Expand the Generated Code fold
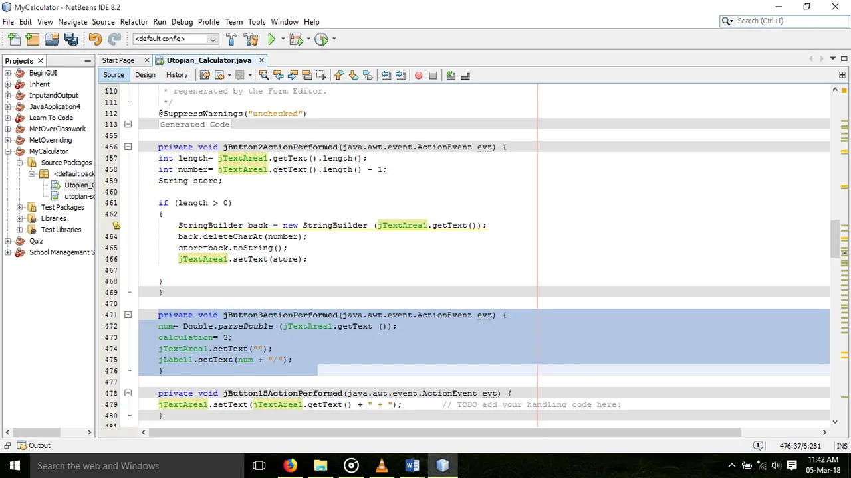 click(128, 124)
